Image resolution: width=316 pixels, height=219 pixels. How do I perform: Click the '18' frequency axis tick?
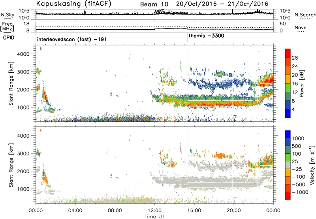click(26, 24)
